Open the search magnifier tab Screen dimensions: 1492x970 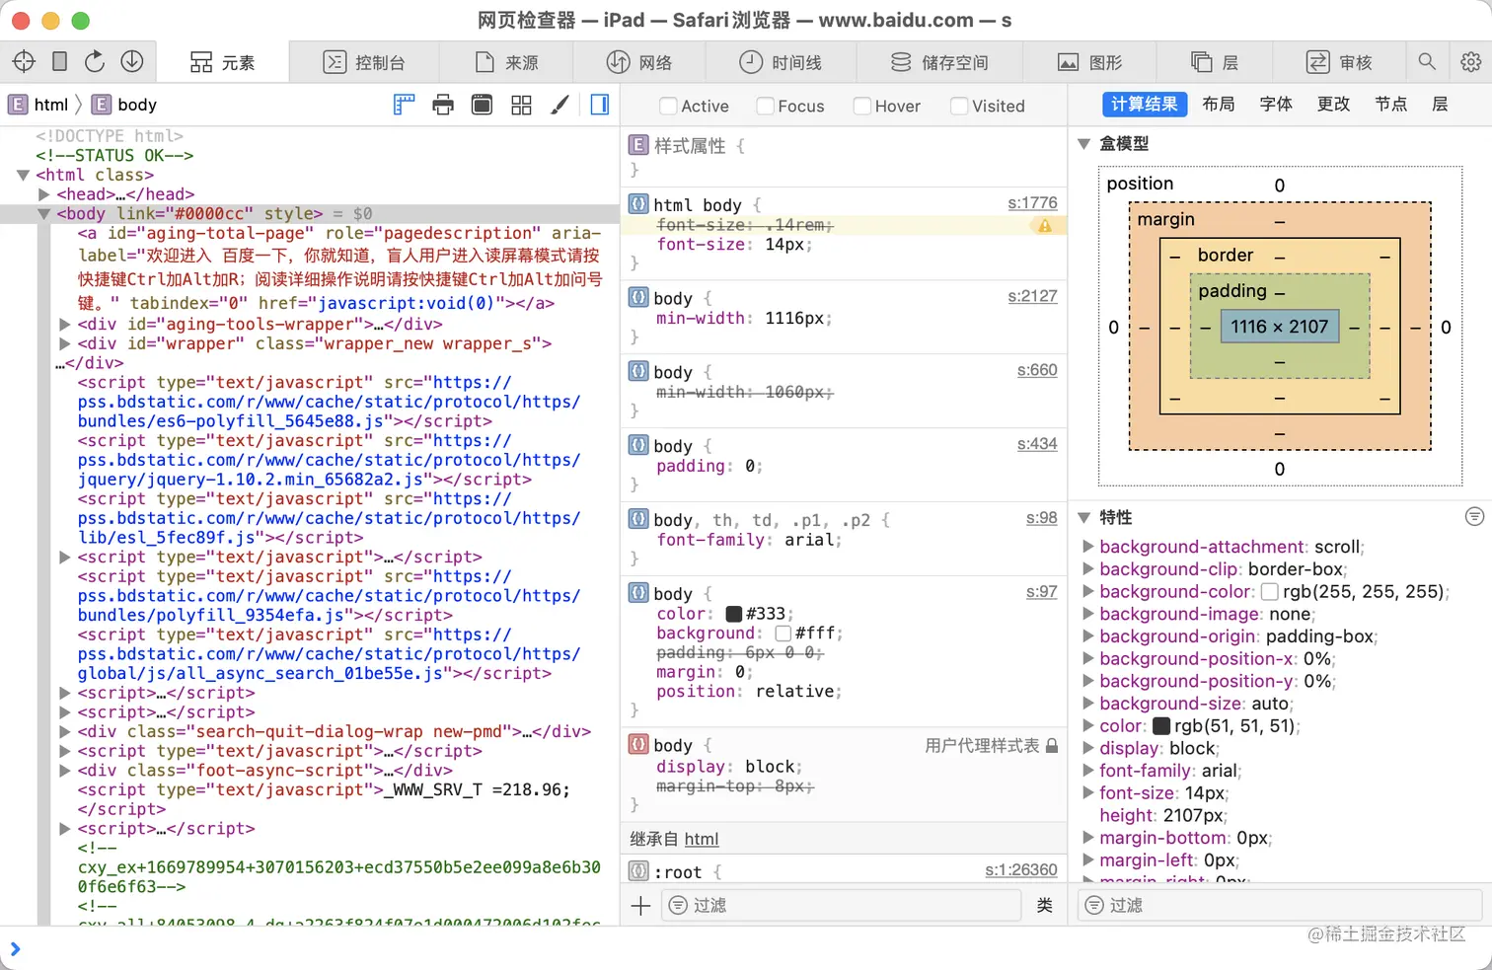tap(1427, 62)
